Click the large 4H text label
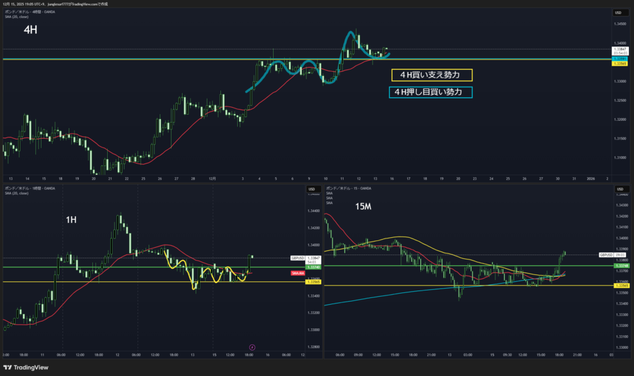The height and width of the screenshot is (376, 634). (x=30, y=30)
